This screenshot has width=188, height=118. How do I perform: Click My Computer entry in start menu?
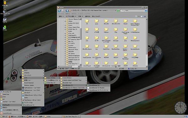point(11,92)
